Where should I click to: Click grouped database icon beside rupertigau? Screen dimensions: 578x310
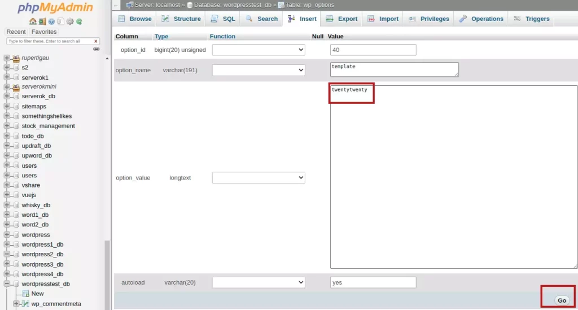16,58
